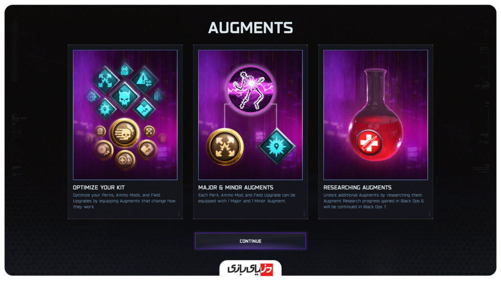501x281 pixels.
Task: Click the gold clock coin icon
Action: click(104, 150)
